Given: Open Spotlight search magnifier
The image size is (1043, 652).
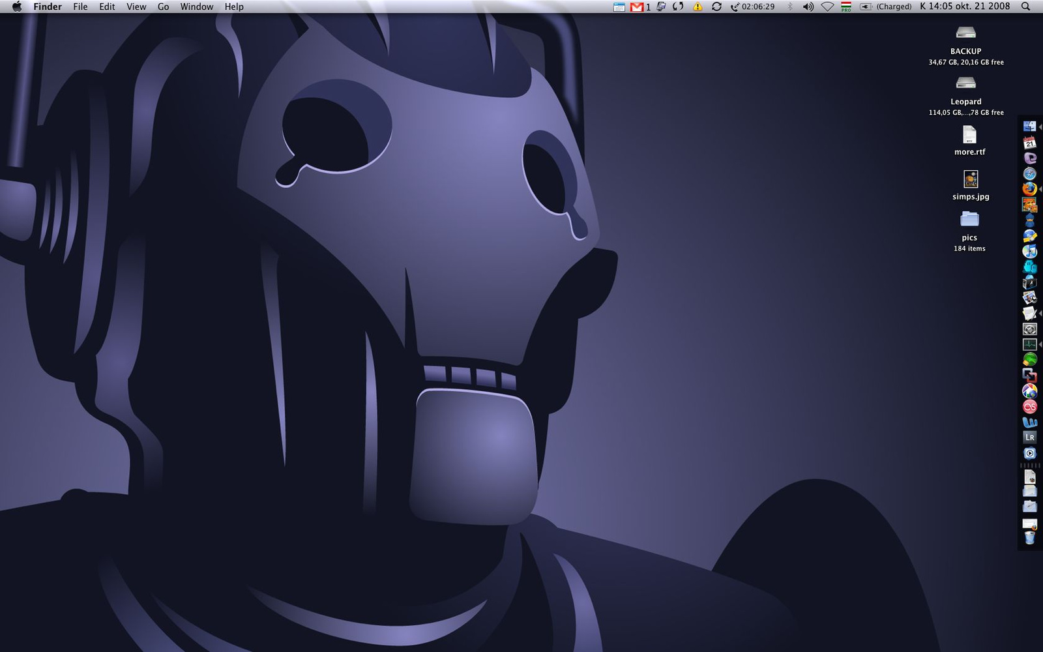Looking at the screenshot, I should [1025, 7].
